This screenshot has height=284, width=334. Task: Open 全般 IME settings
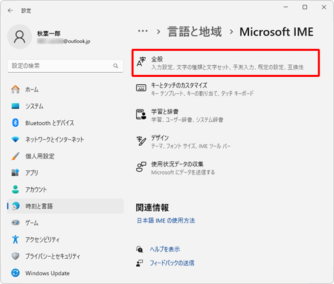[x=226, y=63]
